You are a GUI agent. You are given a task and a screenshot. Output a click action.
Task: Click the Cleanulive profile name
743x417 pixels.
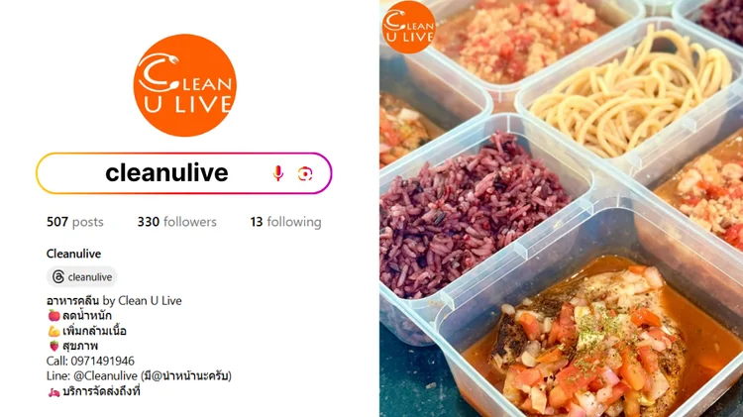73,254
